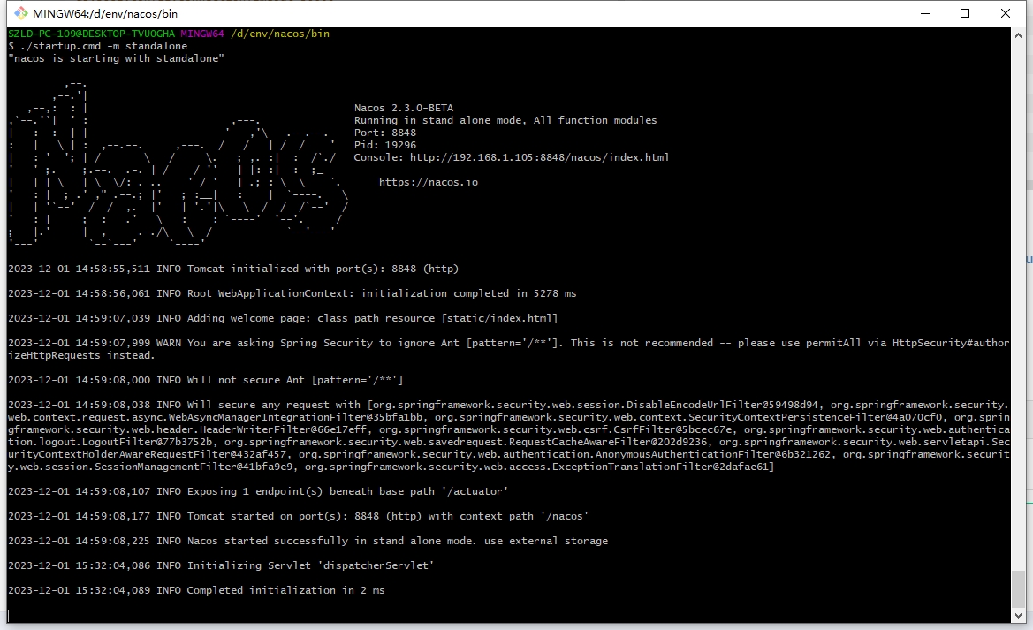Click the 'Pid: 19296' banner text

pyautogui.click(x=384, y=145)
